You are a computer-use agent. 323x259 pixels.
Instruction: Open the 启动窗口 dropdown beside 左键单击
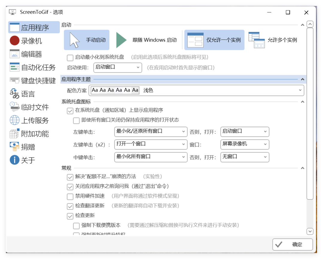click(245, 132)
